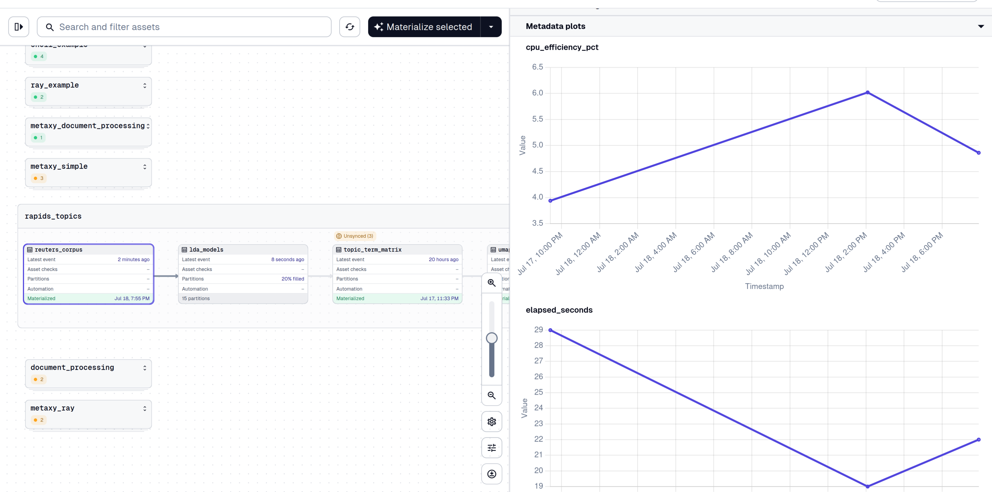Open the '20 hours ago' latest event link

(444, 259)
